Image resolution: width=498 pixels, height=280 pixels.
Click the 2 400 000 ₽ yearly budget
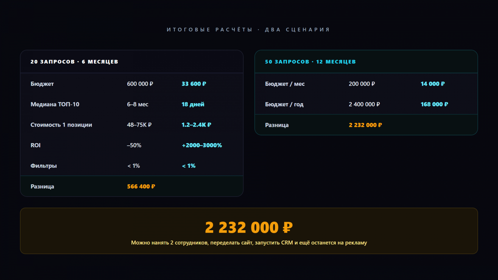click(364, 104)
